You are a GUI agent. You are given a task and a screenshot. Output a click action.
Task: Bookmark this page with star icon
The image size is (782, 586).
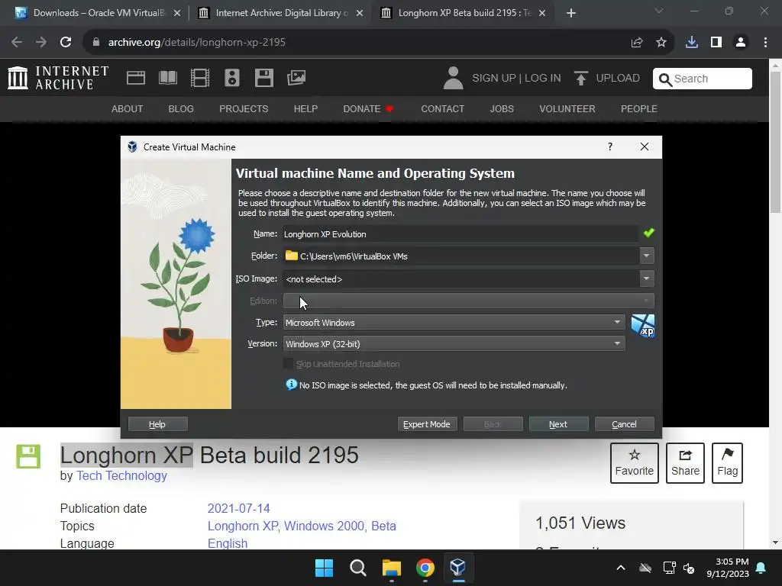(x=661, y=43)
